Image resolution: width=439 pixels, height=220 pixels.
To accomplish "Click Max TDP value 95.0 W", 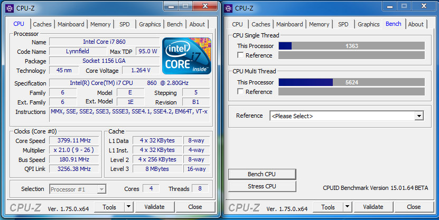I will pyautogui.click(x=148, y=51).
